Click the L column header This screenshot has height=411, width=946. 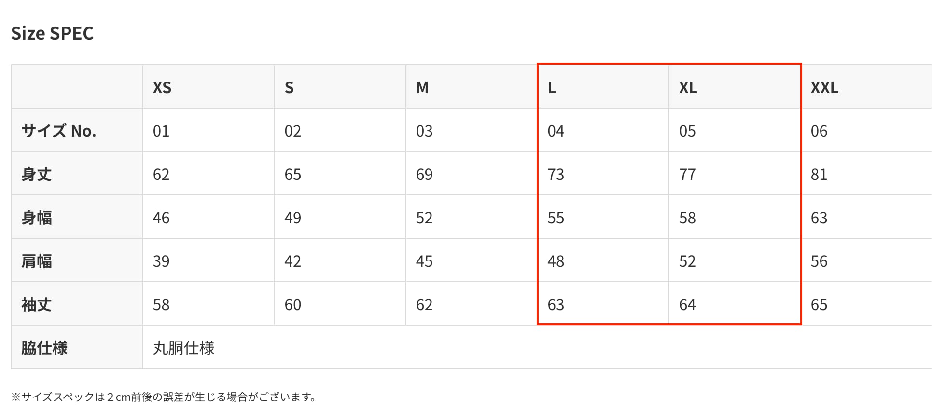[x=552, y=87]
